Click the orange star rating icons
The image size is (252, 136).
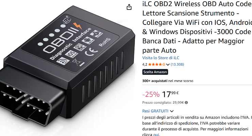[157, 65]
